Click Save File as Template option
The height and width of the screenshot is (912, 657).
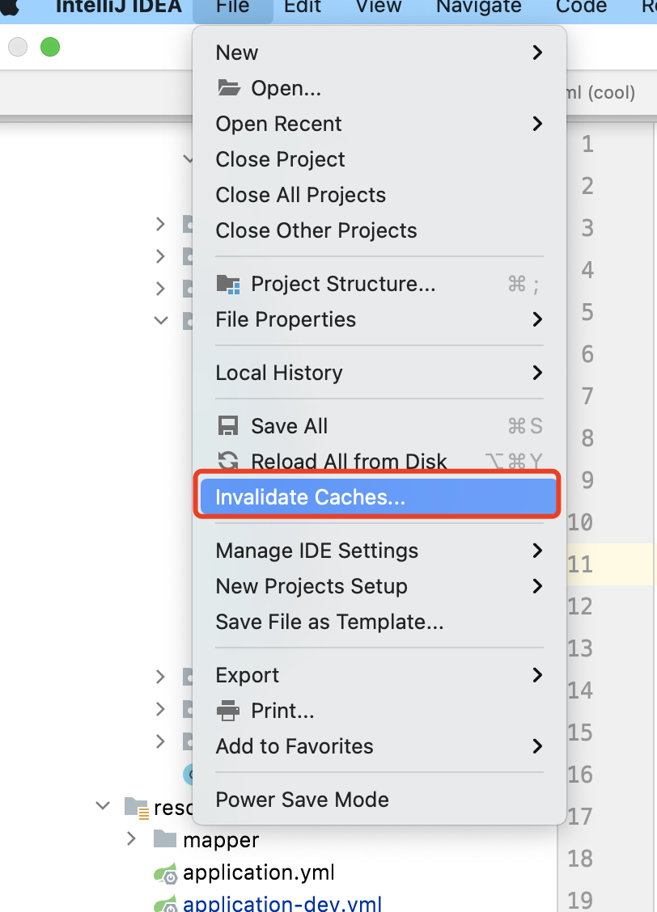coord(329,622)
